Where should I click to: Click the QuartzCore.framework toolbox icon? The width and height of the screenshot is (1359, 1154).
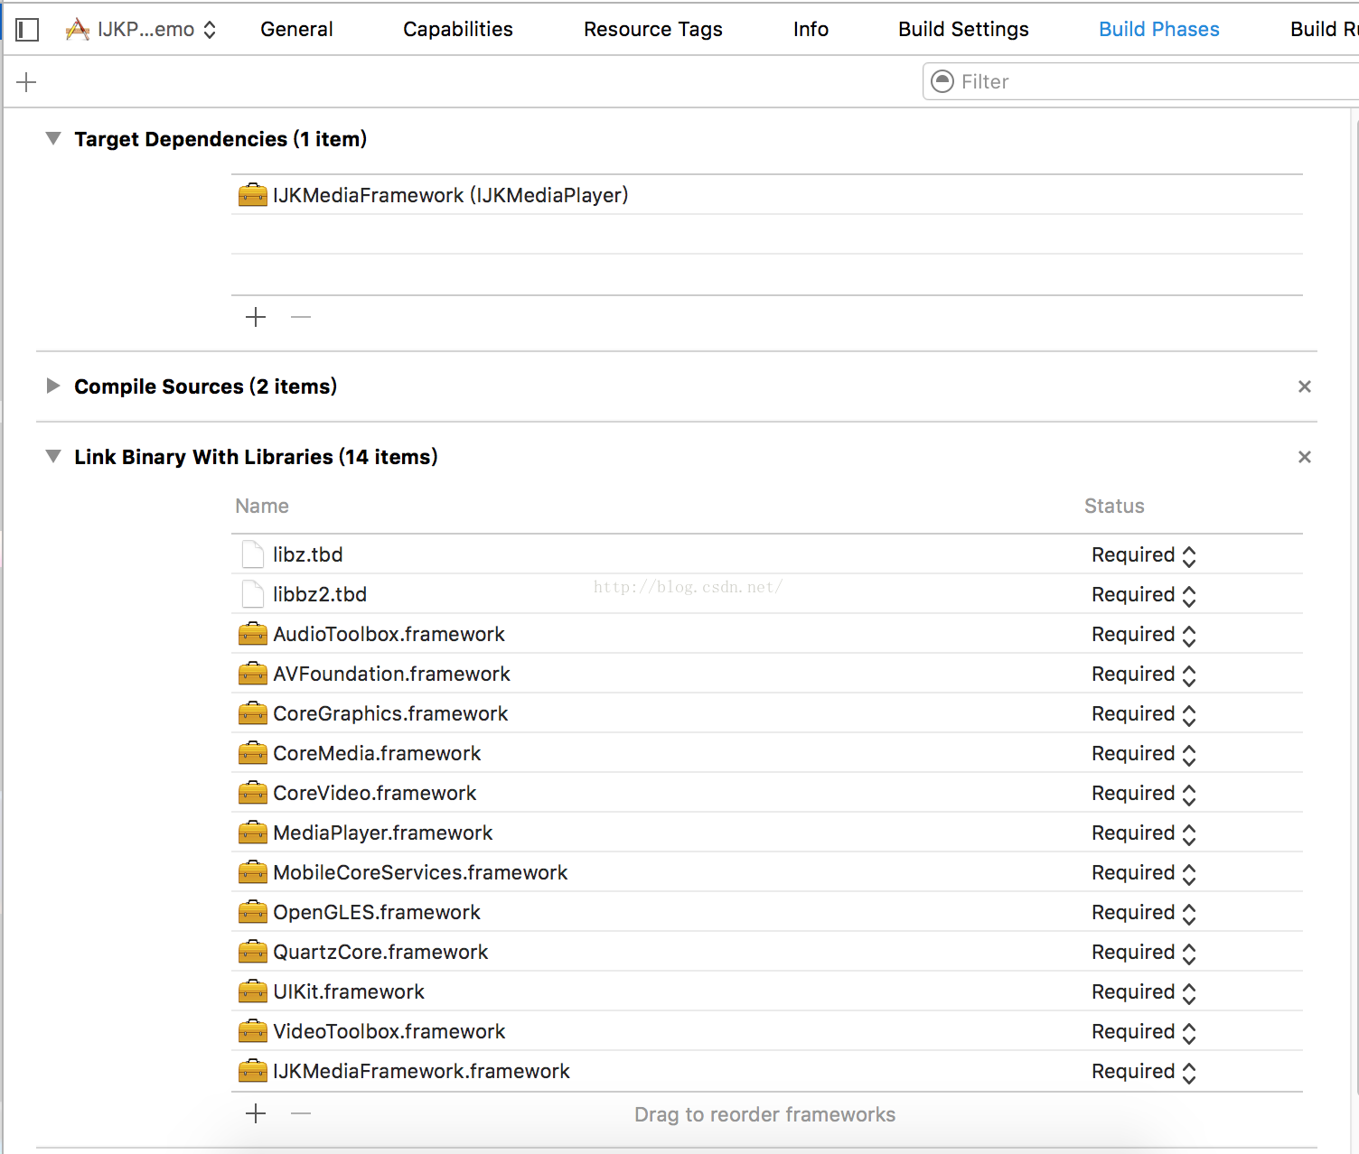(253, 952)
